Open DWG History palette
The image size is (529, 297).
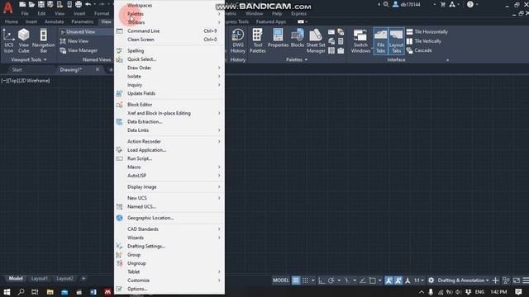point(238,40)
